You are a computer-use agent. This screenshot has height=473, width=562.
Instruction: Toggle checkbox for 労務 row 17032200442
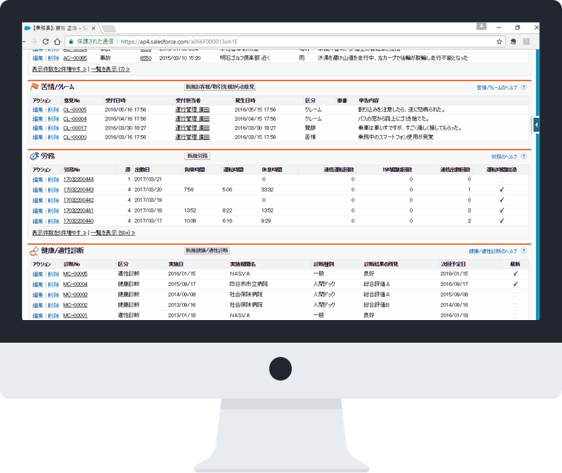(x=501, y=200)
